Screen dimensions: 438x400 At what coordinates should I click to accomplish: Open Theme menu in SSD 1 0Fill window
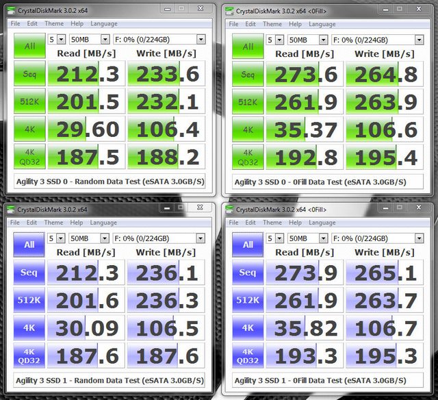(272, 223)
